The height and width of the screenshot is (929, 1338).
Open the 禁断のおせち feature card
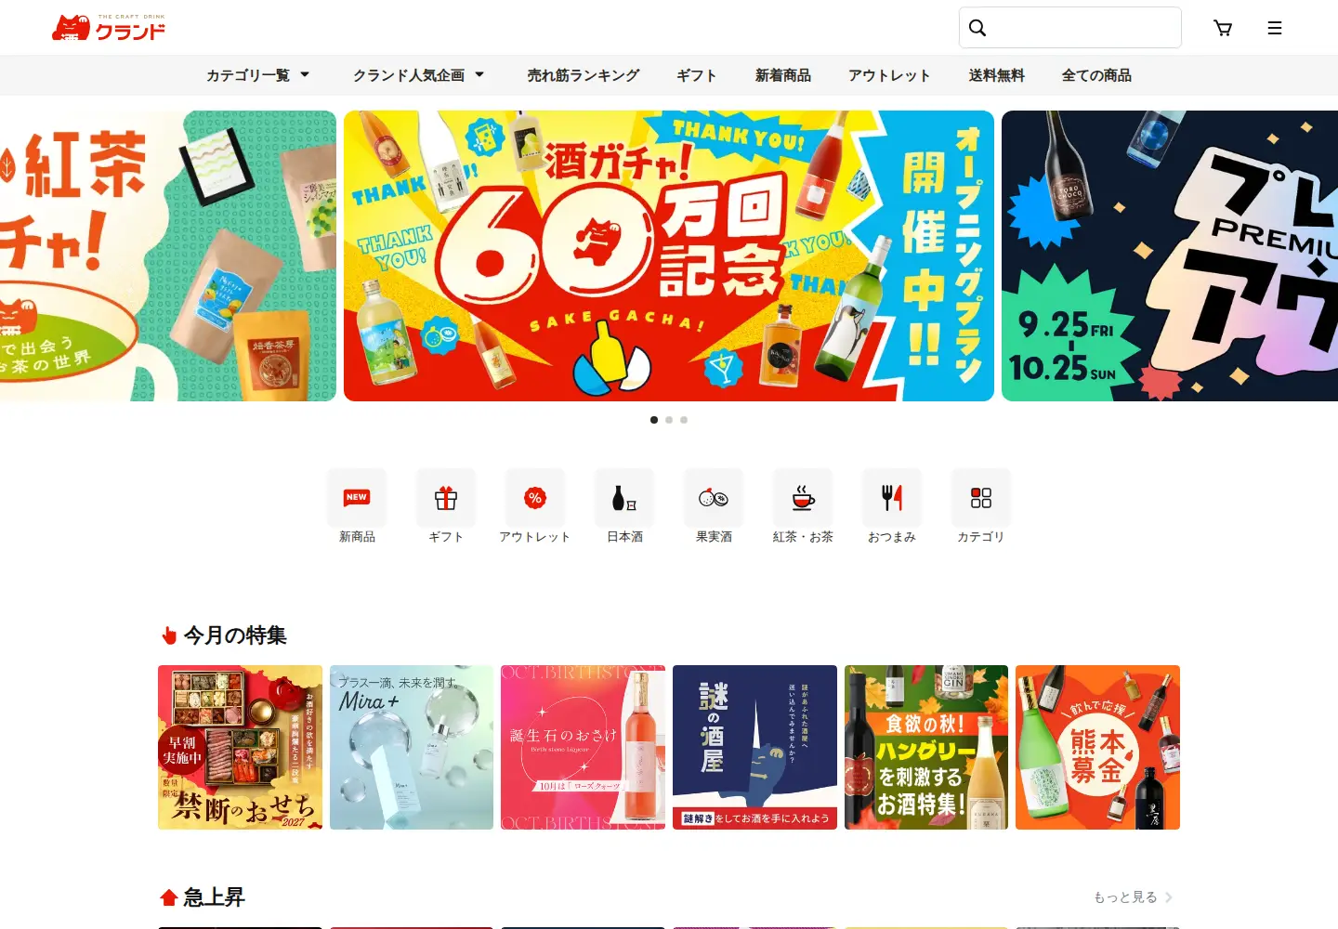240,747
